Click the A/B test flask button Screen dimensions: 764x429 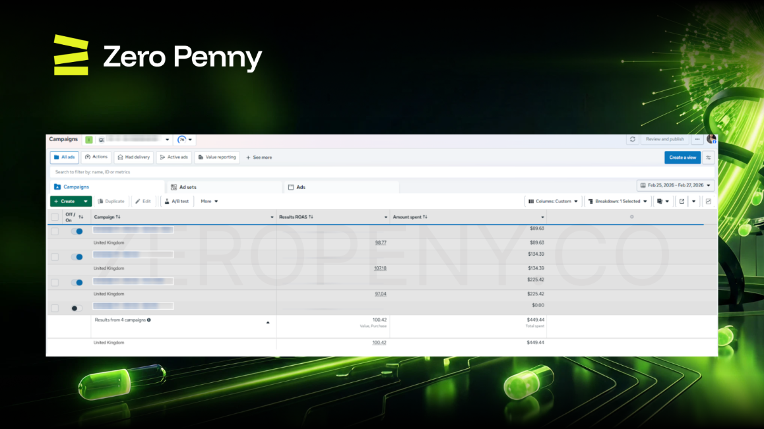point(177,201)
